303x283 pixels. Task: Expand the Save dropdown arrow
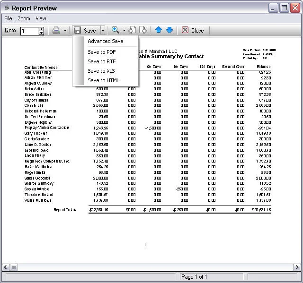[x=103, y=30]
